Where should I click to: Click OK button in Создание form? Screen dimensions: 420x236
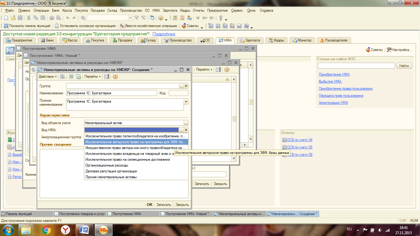[149, 205]
